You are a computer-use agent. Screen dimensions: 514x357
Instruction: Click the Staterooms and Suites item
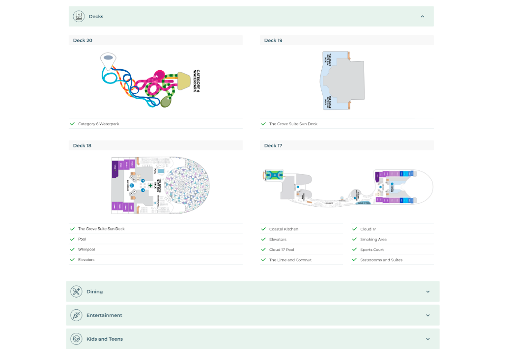381,260
